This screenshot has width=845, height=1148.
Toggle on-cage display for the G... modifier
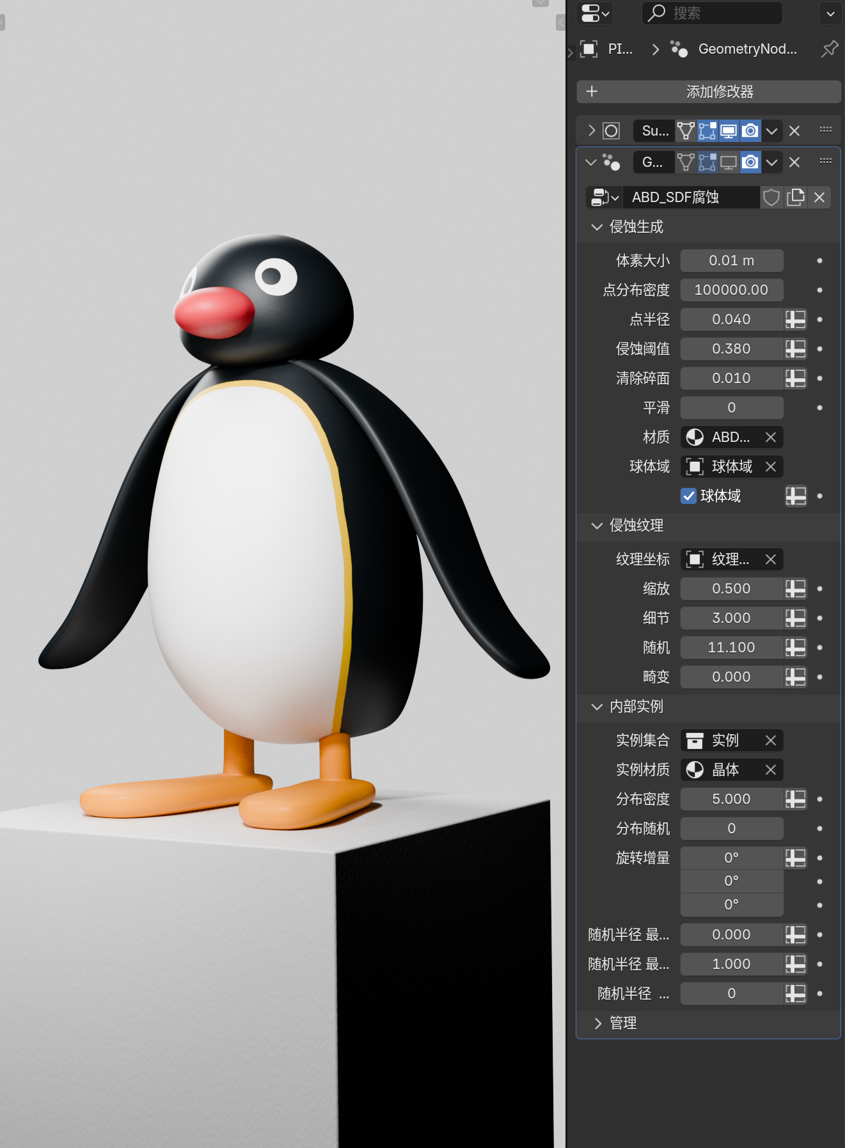click(686, 162)
